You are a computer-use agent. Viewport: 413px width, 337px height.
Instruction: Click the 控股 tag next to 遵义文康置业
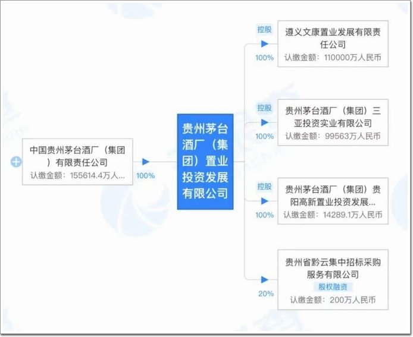(x=264, y=29)
